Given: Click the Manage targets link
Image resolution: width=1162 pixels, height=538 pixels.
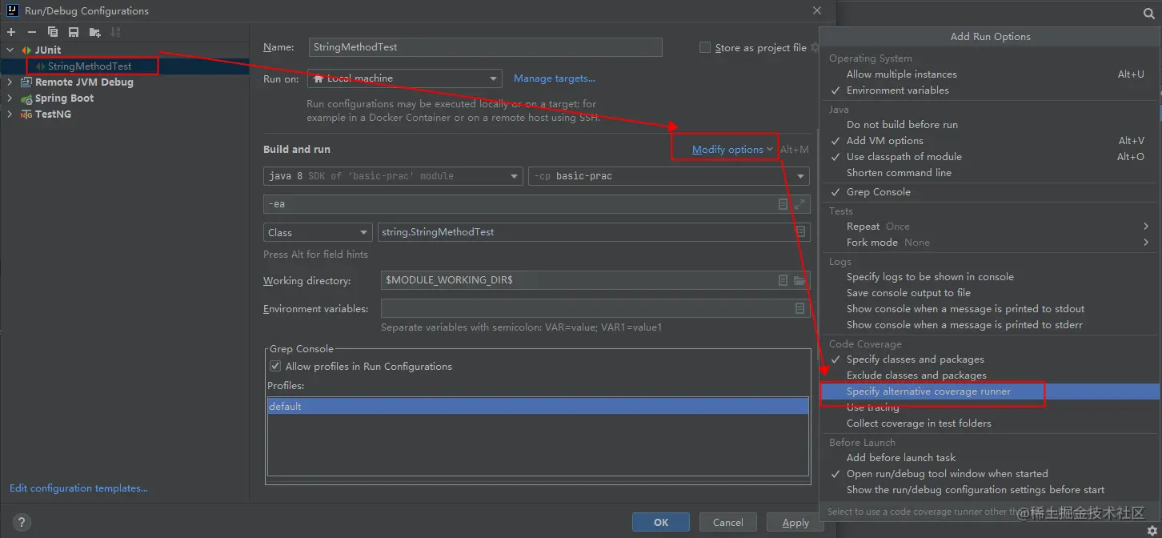Looking at the screenshot, I should (x=554, y=78).
